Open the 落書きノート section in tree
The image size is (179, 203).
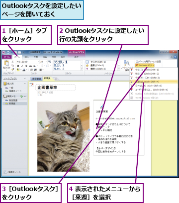pyautogui.click(x=13, y=91)
